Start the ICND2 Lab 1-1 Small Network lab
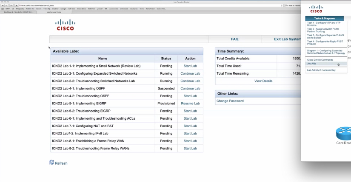This screenshot has height=182, width=351. [x=190, y=66]
